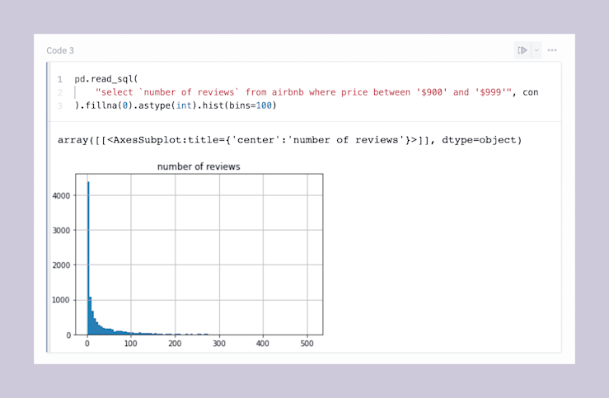This screenshot has width=609, height=398.
Task: Click the 300 x-axis label
Action: [219, 344]
